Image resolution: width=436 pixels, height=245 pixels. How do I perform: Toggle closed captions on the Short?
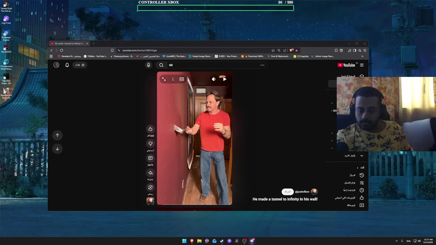(x=182, y=79)
